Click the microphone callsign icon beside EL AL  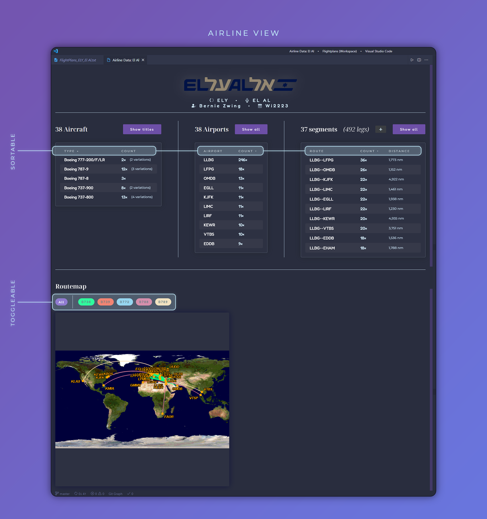pos(247,100)
